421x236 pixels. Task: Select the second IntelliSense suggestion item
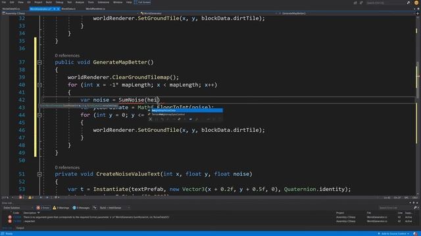[x=185, y=115]
